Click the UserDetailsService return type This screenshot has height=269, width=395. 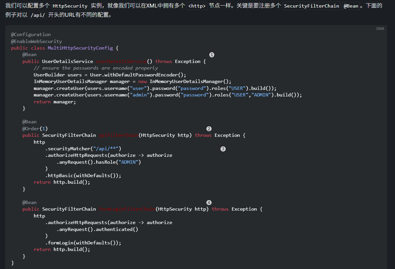[x=68, y=61]
